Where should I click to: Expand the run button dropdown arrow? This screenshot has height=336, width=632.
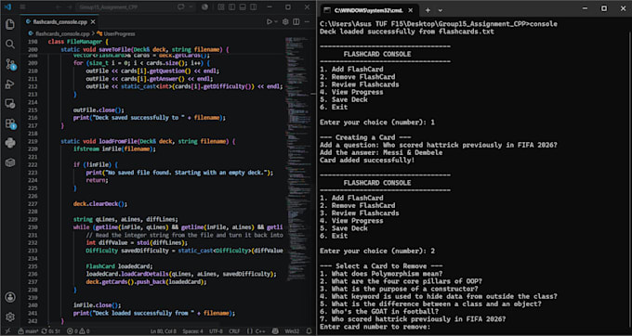point(276,21)
